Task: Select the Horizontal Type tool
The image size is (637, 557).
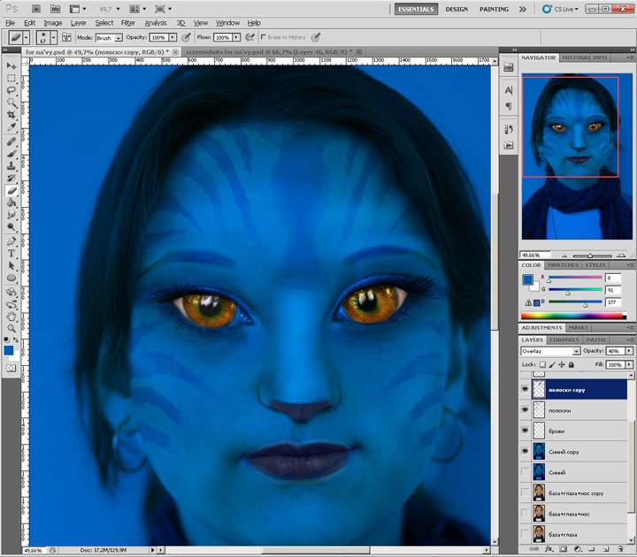Action: (x=12, y=253)
